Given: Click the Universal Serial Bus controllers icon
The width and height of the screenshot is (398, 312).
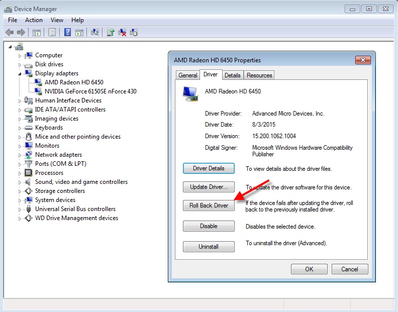Looking at the screenshot, I should (x=29, y=209).
